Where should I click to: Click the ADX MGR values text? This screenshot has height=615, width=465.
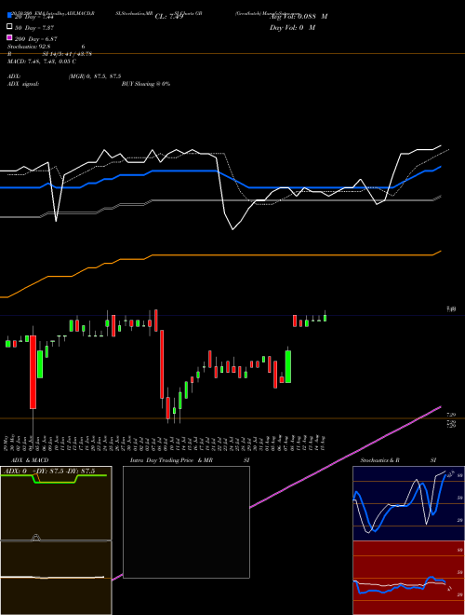click(x=95, y=76)
